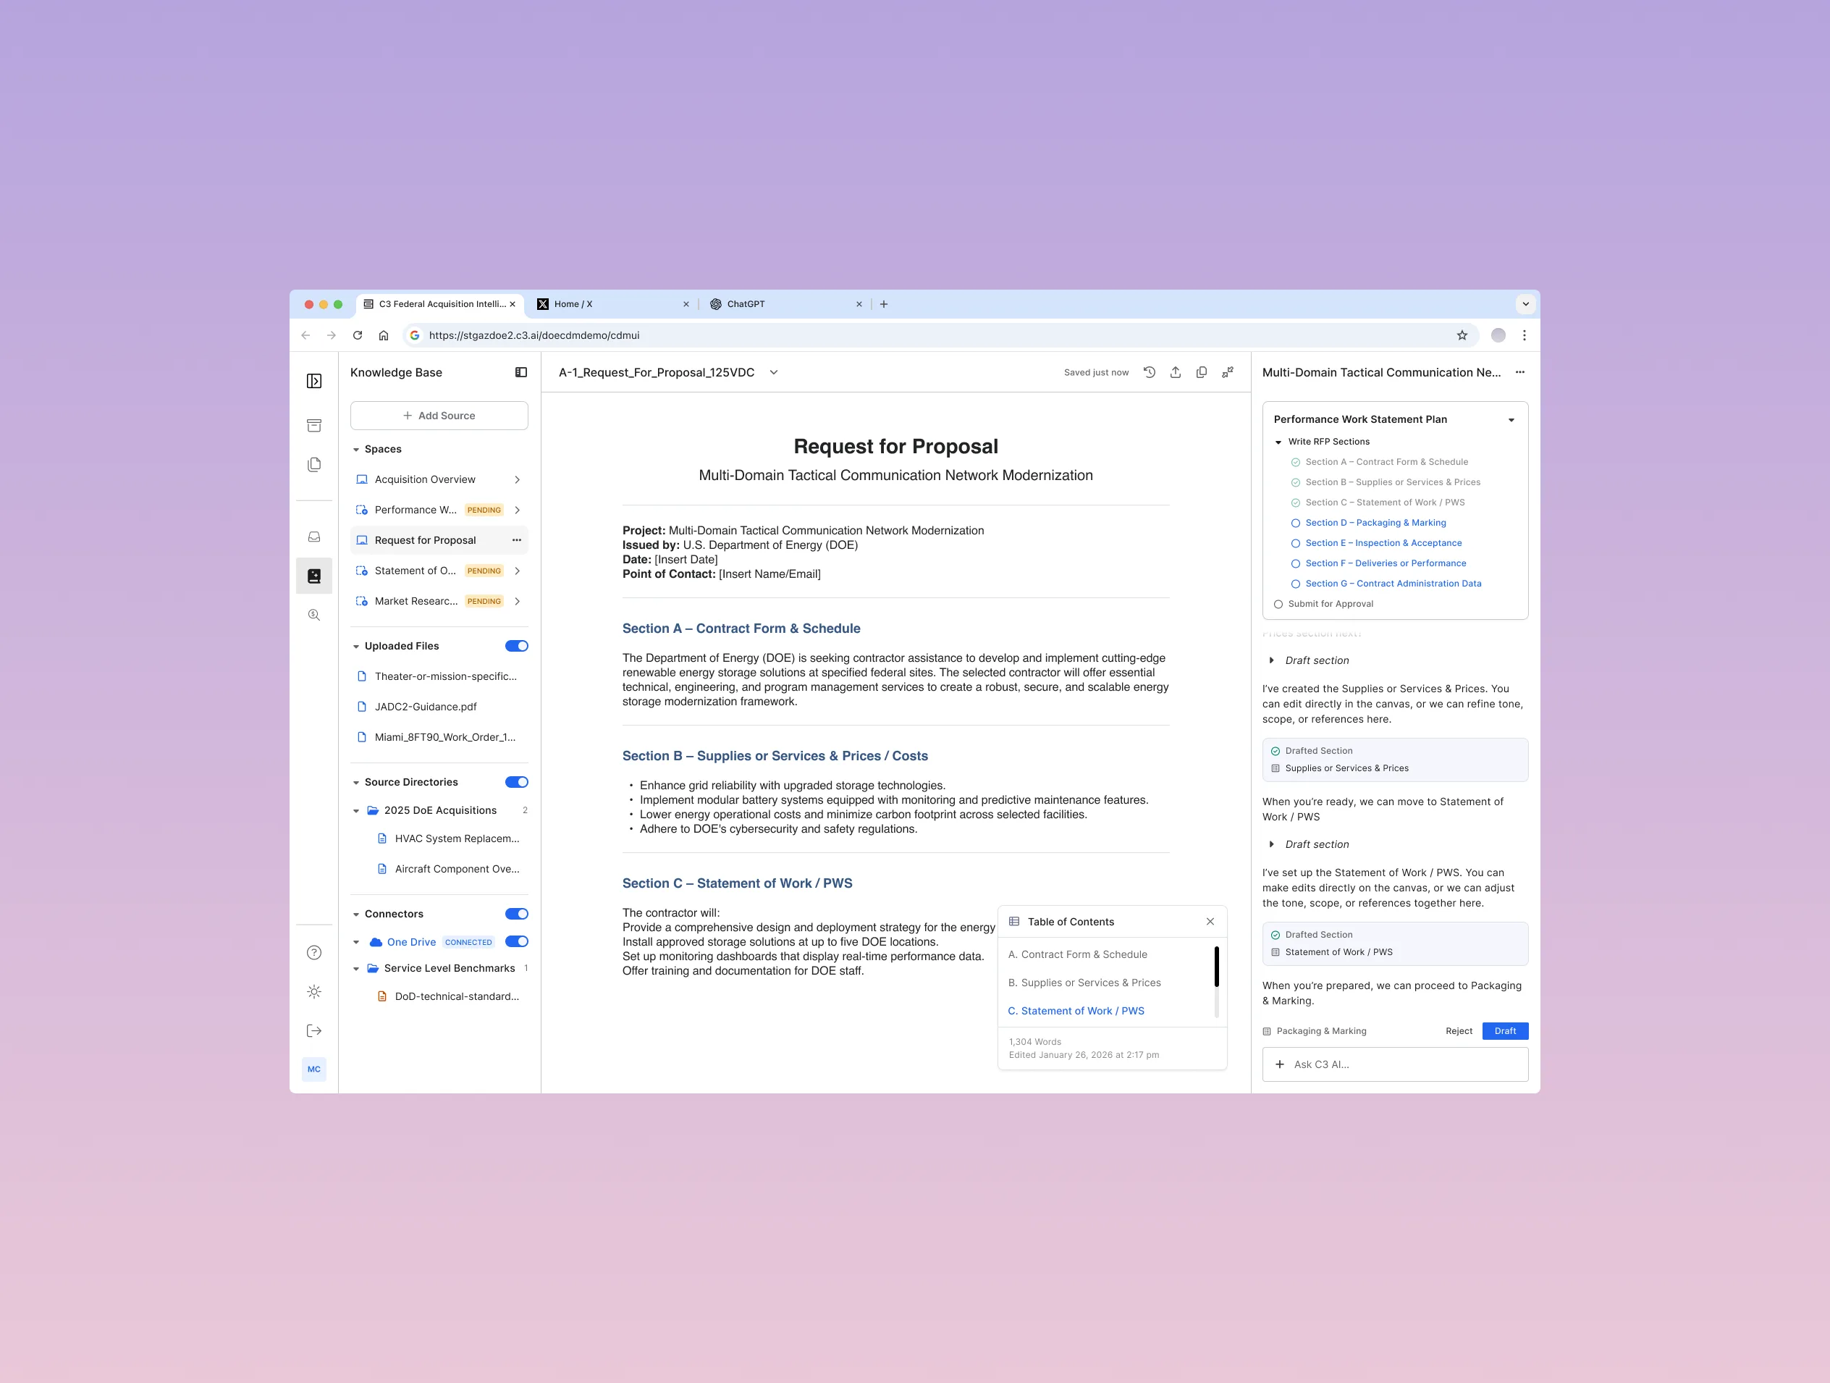Click the Add Source button
Screen dimensions: 1830x1383
pos(439,416)
